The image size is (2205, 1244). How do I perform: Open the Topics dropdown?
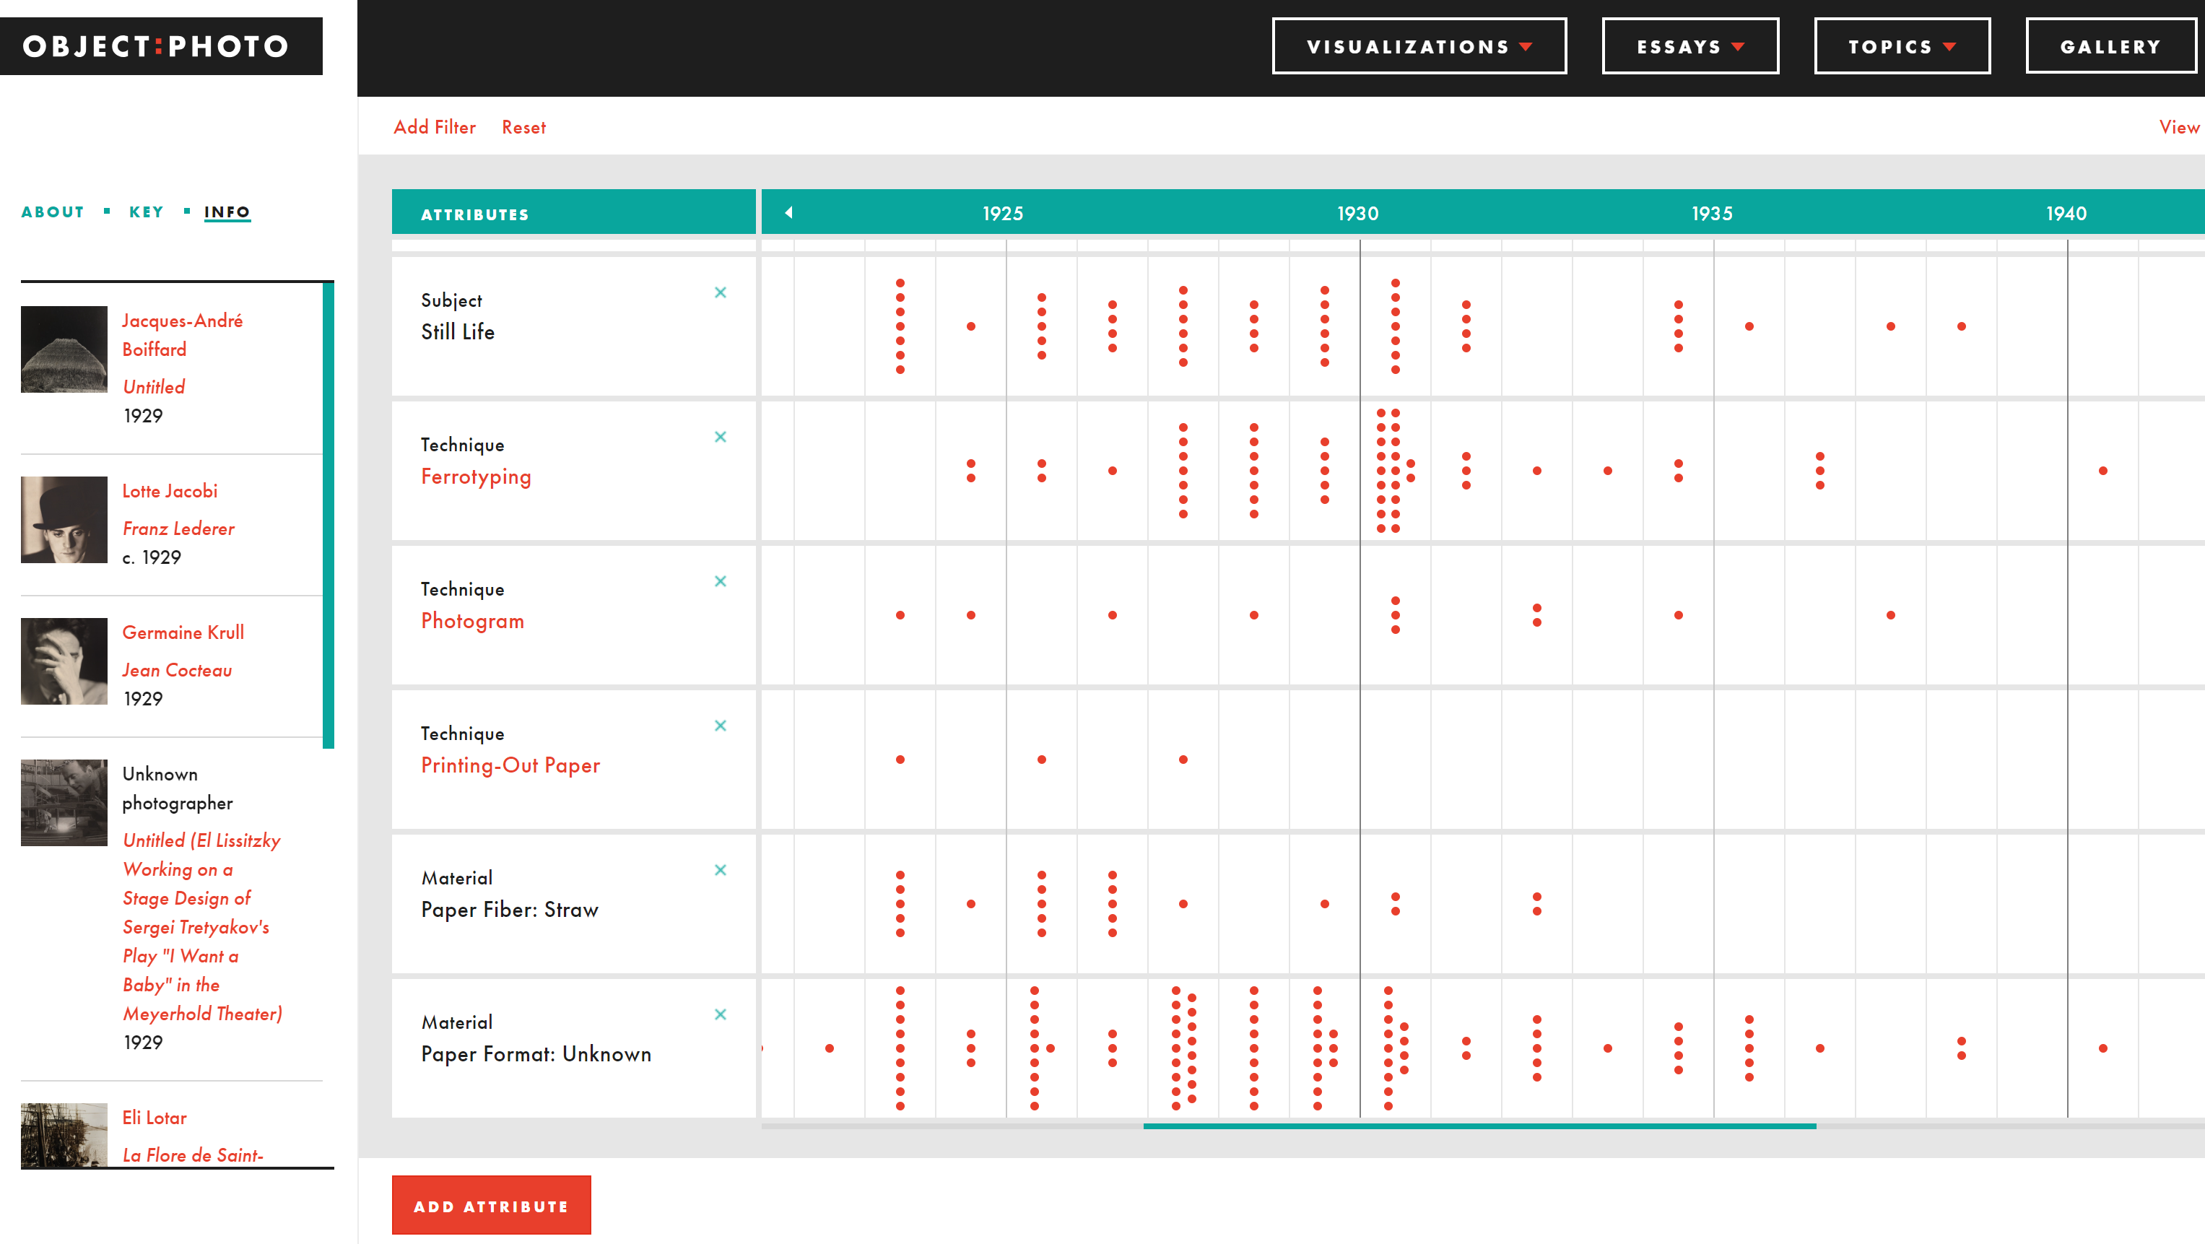[x=1901, y=46]
